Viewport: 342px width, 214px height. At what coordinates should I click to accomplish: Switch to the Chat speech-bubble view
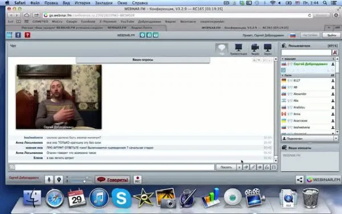(x=222, y=49)
